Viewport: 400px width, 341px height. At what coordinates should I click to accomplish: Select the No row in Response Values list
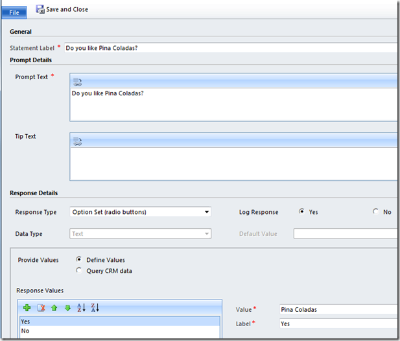pyautogui.click(x=120, y=331)
